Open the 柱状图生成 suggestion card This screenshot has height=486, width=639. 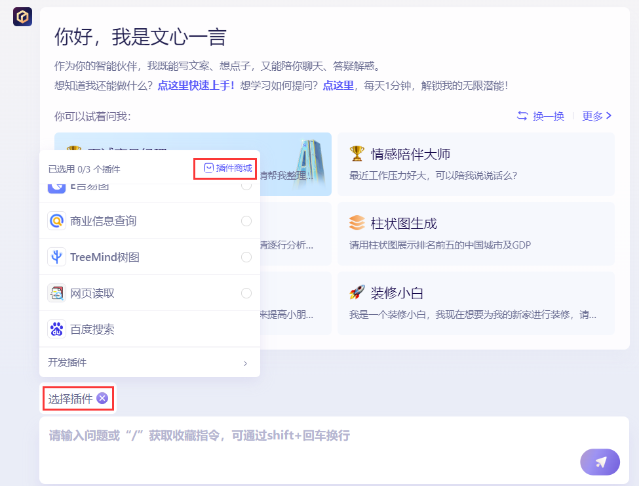(x=476, y=233)
